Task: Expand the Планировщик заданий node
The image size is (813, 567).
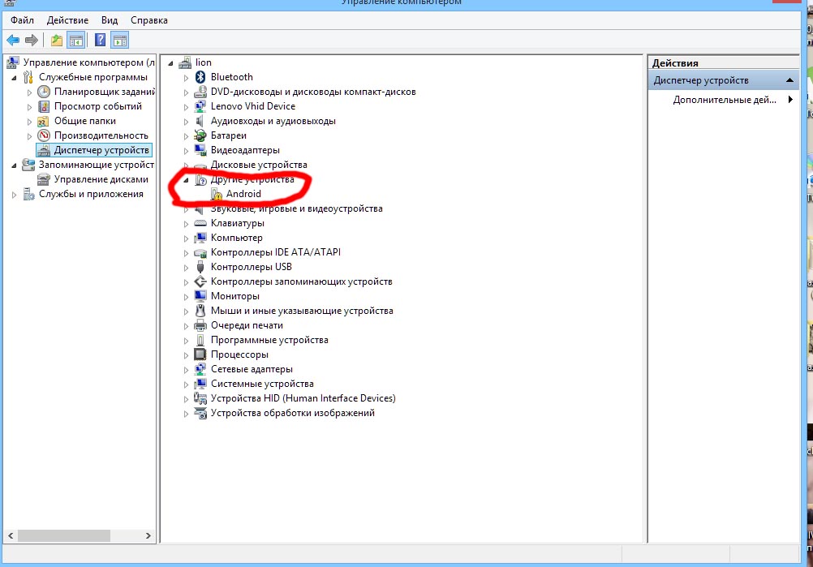Action: click(29, 92)
